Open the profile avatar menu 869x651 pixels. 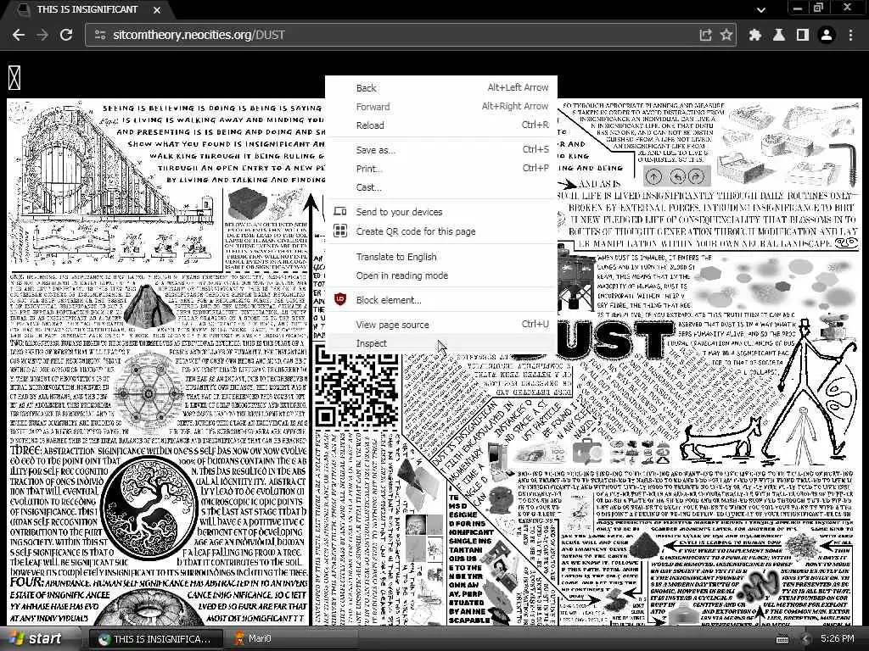pyautogui.click(x=827, y=35)
